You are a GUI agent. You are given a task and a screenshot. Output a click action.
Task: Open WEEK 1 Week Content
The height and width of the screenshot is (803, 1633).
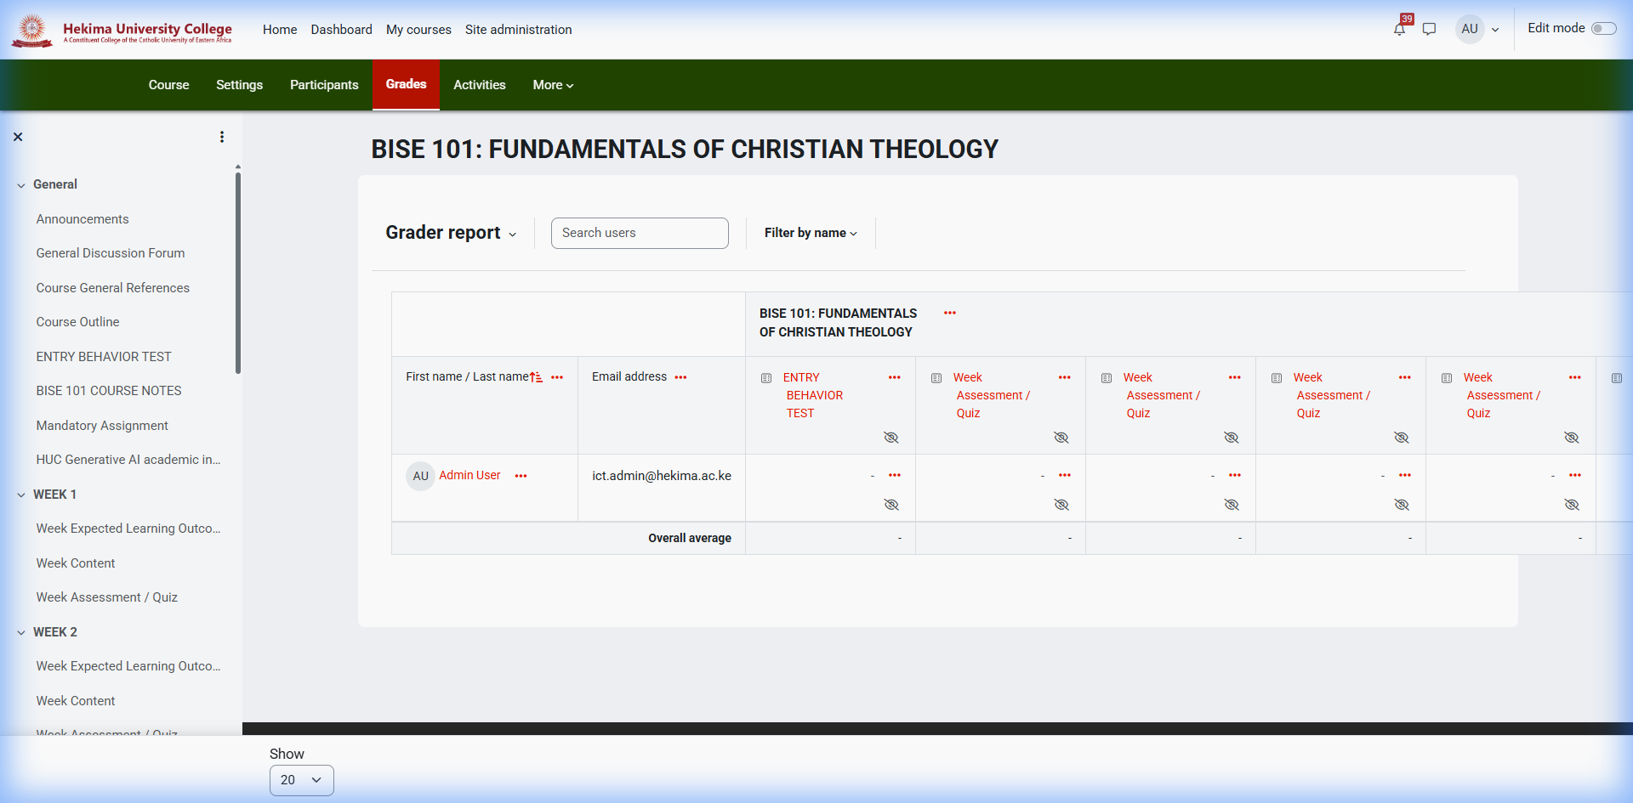click(76, 563)
